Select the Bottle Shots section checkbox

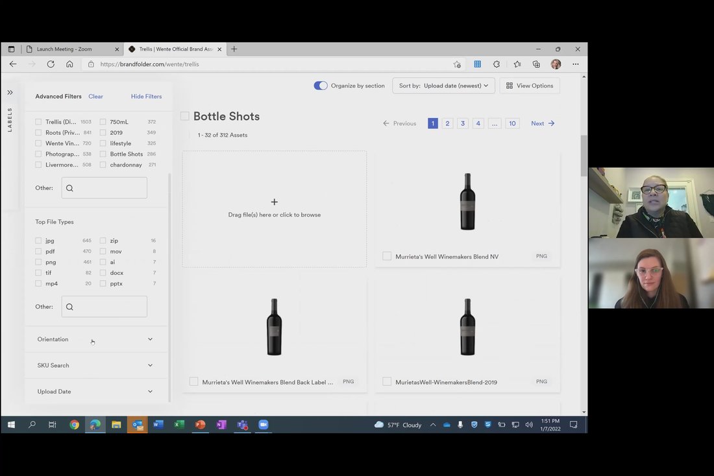pos(185,116)
